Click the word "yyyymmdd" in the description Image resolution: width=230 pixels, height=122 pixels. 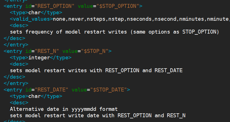[84, 109]
